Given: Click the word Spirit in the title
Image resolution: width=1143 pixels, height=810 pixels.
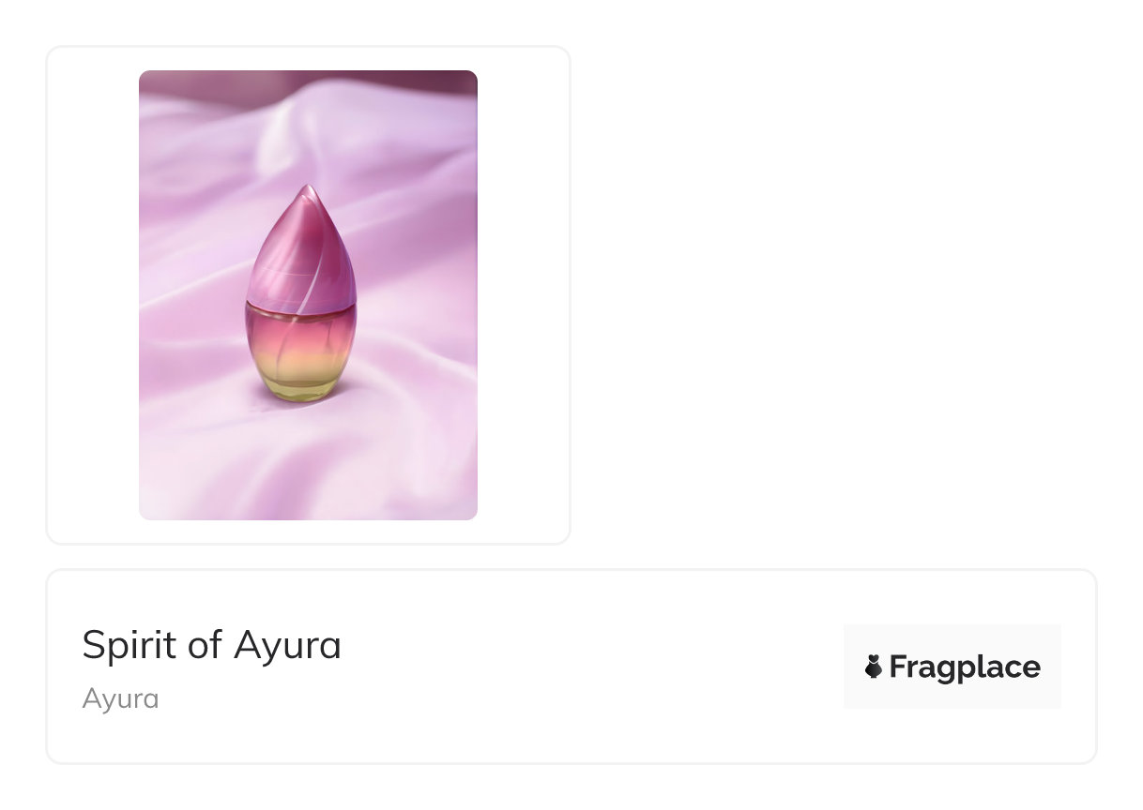Looking at the screenshot, I should pyautogui.click(x=125, y=645).
